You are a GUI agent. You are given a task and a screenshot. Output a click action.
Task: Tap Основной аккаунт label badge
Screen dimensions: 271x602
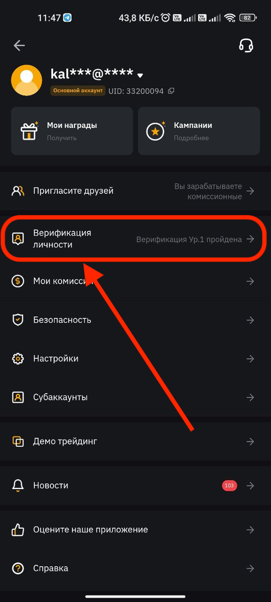(x=78, y=91)
